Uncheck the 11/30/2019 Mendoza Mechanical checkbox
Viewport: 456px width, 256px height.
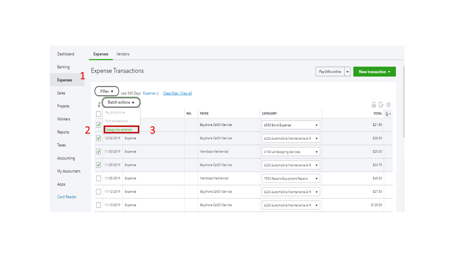[x=99, y=152]
